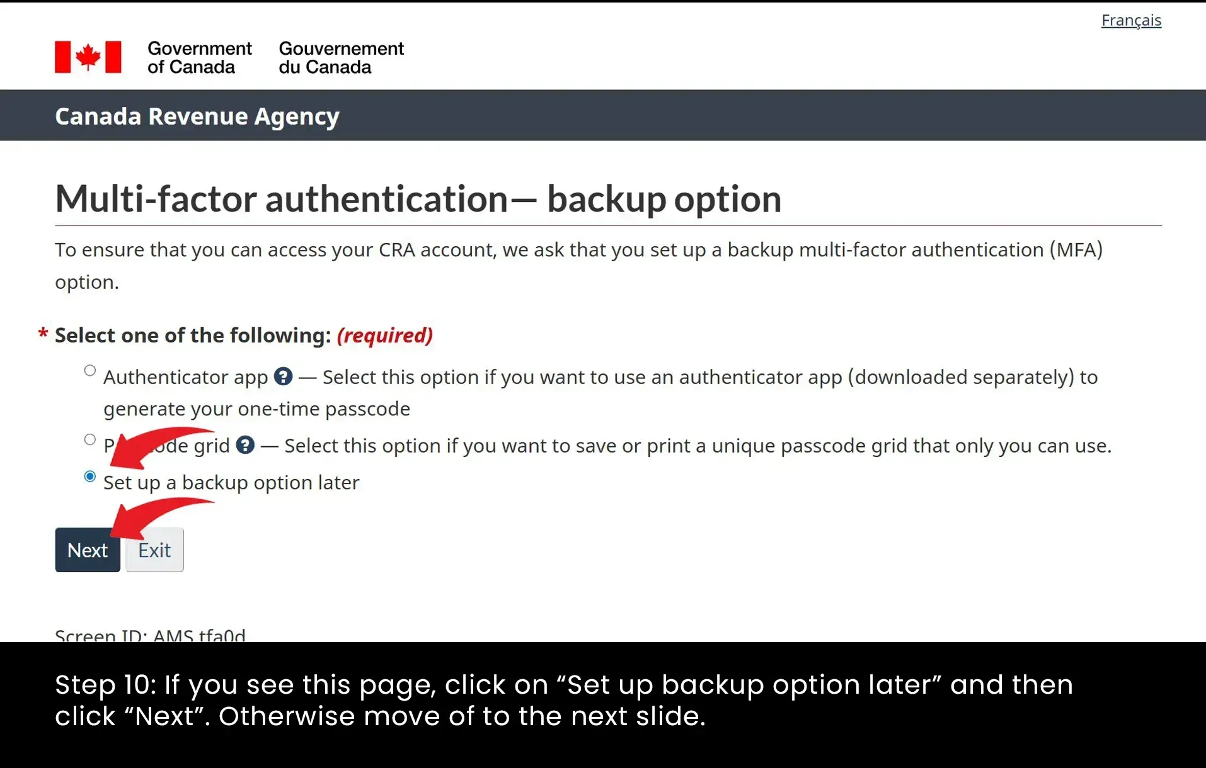Click the Government of Canada wordmark
1206x768 pixels.
pos(200,57)
